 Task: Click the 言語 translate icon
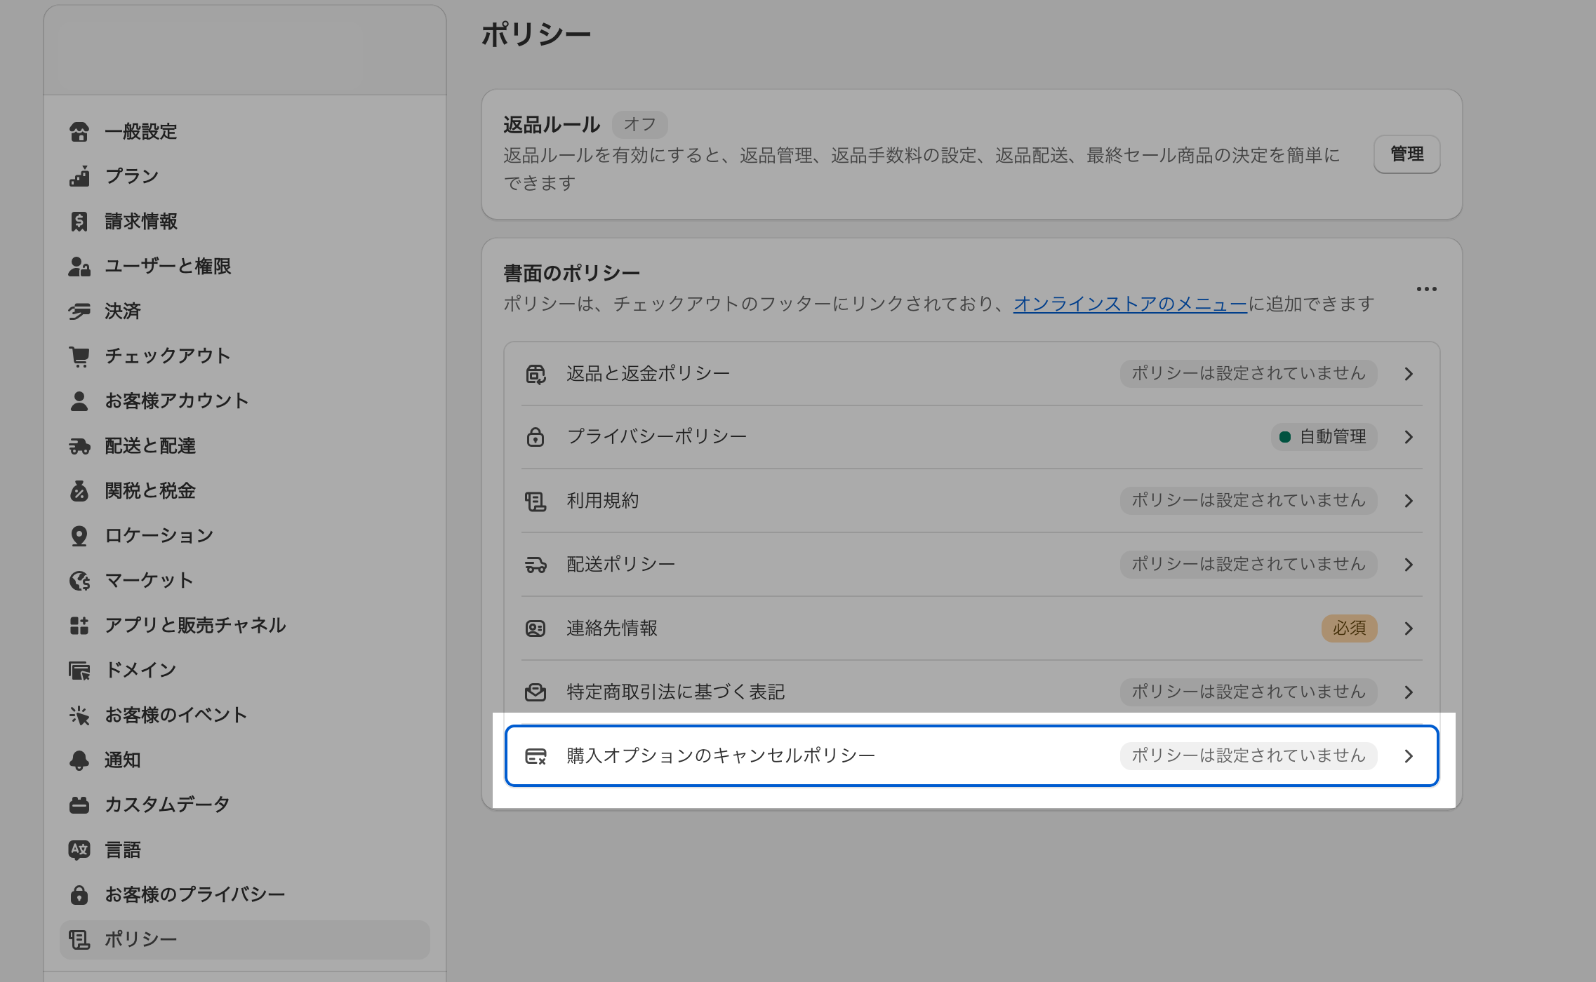pos(79,850)
